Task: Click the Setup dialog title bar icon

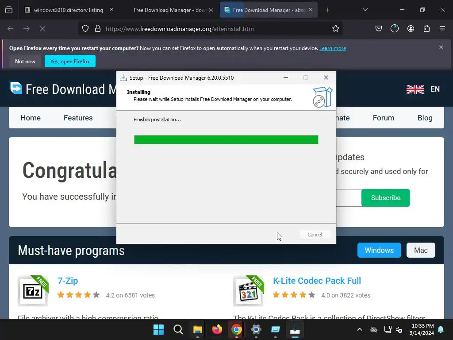Action: pos(123,78)
